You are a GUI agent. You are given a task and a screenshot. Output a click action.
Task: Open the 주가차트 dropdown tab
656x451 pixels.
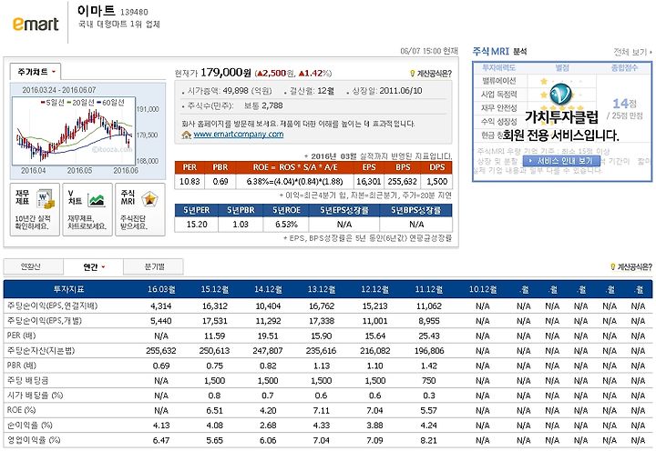(x=36, y=72)
